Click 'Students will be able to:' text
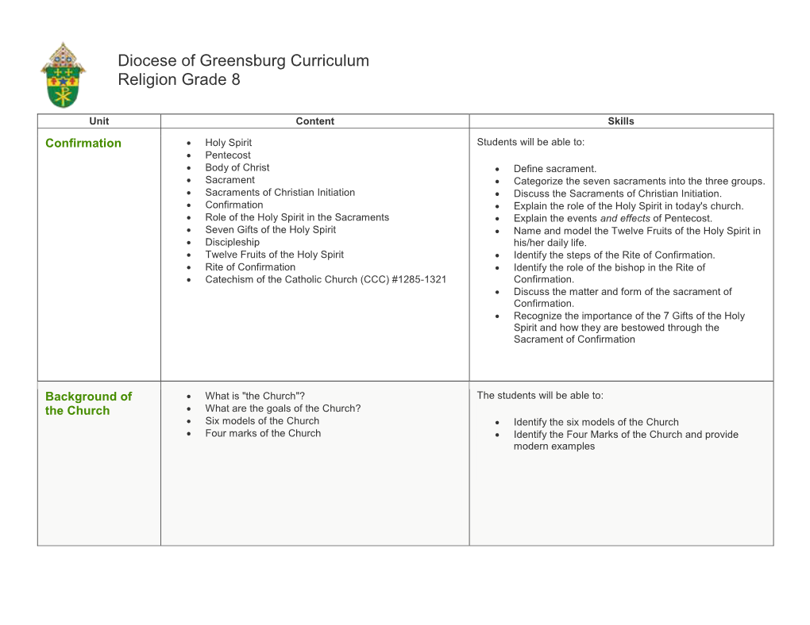 530,143
